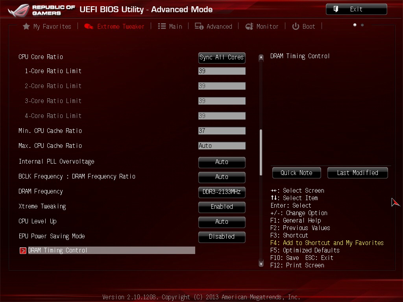Open the Boot tab
403x302 pixels.
(x=303, y=26)
